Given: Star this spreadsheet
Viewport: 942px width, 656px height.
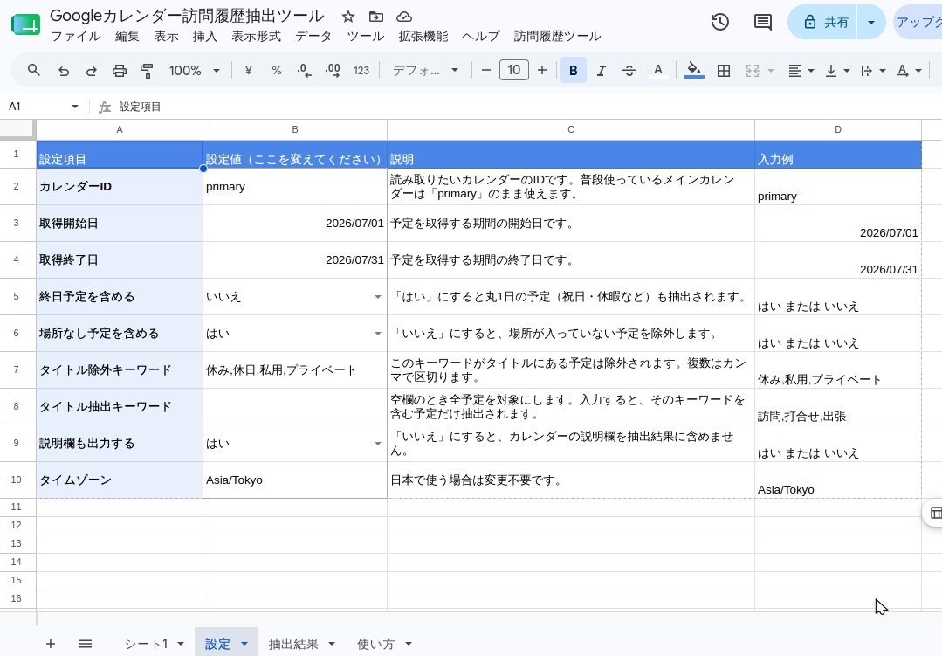Looking at the screenshot, I should (x=347, y=17).
